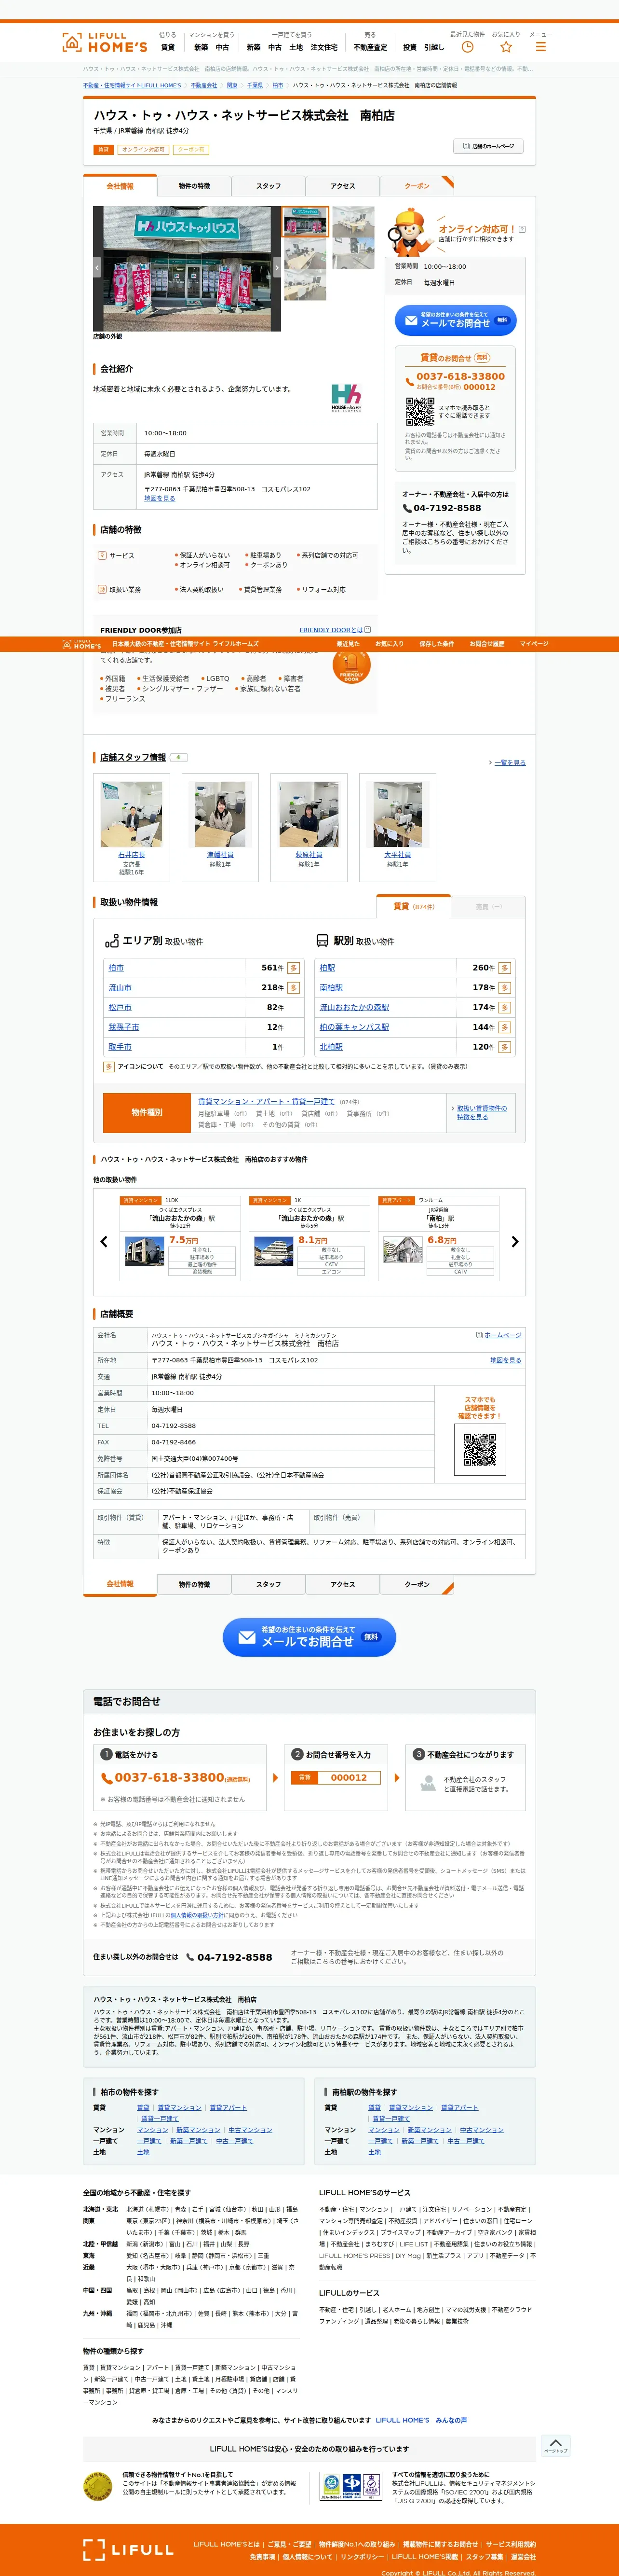This screenshot has height=2576, width=619.
Task: Click メールでお問合せ button in sidebar
Action: [x=454, y=320]
